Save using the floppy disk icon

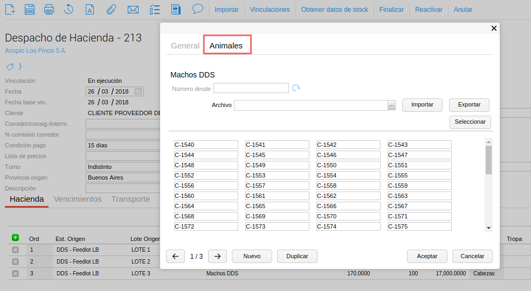point(30,9)
